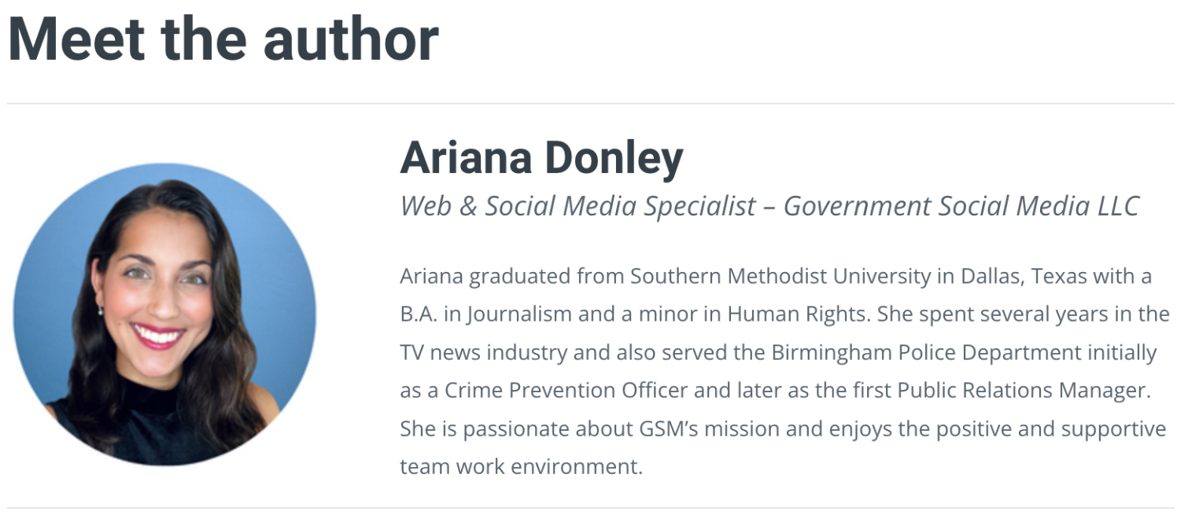Click the "Meet the author" heading
The height and width of the screenshot is (522, 1177).
pyautogui.click(x=223, y=39)
